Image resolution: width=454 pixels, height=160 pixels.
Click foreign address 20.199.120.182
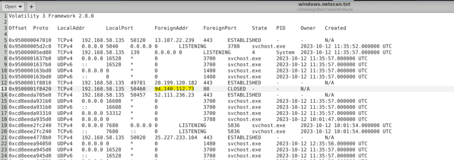click(x=176, y=83)
